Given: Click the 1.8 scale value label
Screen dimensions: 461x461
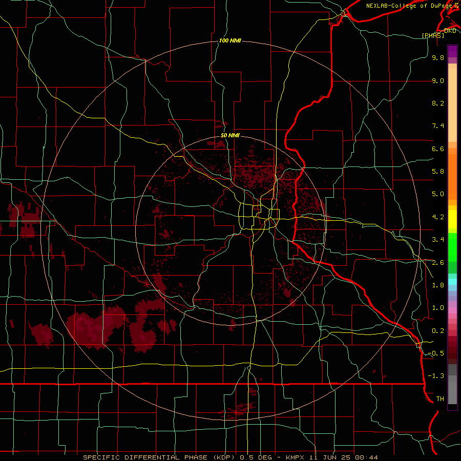Looking at the screenshot, I should point(438,285).
